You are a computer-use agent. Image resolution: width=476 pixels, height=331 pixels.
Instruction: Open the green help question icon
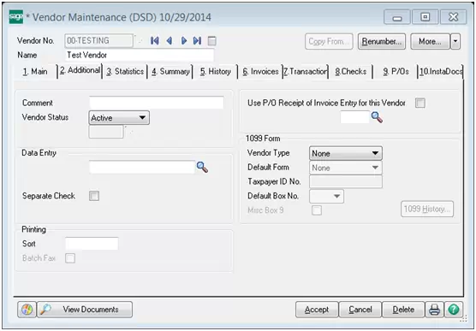(454, 310)
